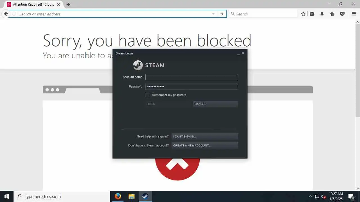Show bookmarks list icon in toolbar
The width and height of the screenshot is (360, 202).
312,14
